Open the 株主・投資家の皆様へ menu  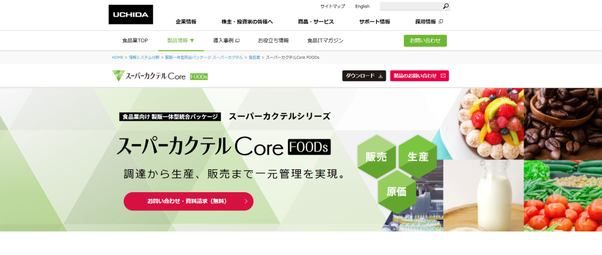pyautogui.click(x=248, y=22)
